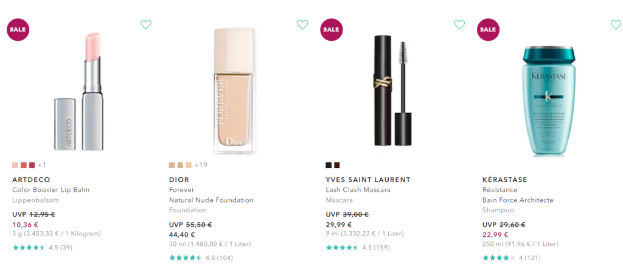Select first light pink lip balm shade
This screenshot has height=269, width=623.
pos(15,165)
